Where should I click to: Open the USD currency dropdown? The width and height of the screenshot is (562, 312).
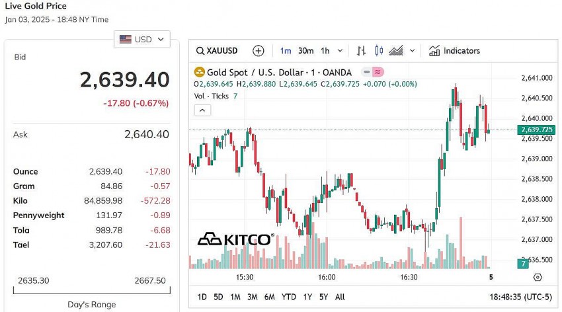[142, 40]
